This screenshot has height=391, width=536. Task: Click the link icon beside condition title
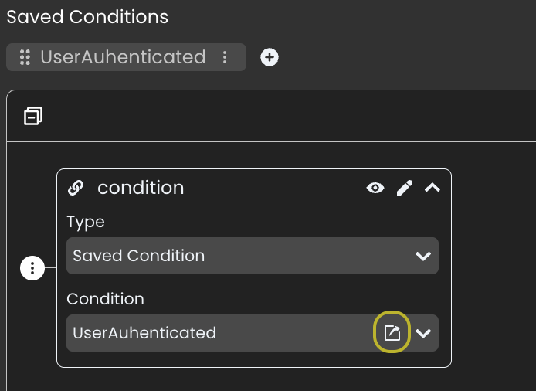[x=76, y=188]
